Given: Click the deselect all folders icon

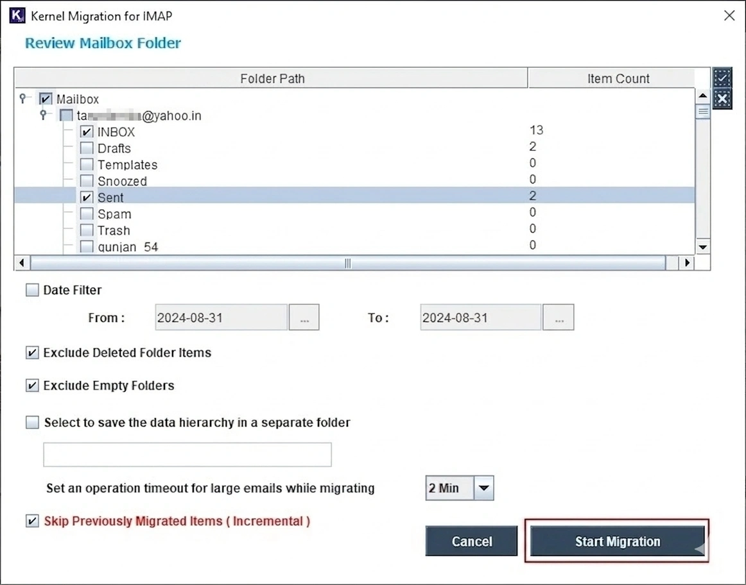Looking at the screenshot, I should coord(722,99).
